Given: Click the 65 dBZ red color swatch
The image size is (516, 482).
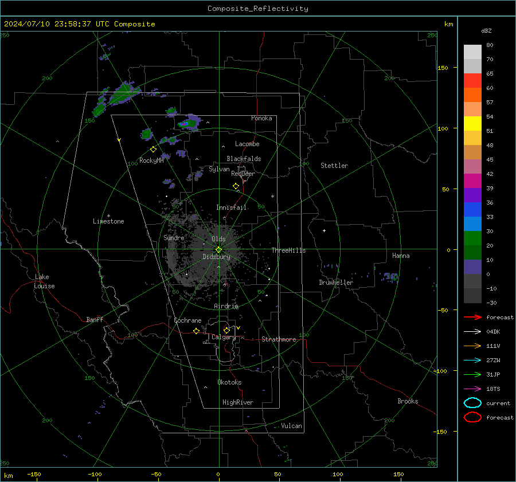Looking at the screenshot, I should click(472, 80).
